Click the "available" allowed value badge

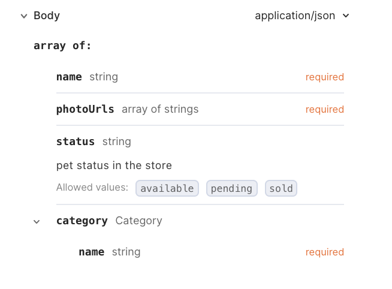pos(167,188)
